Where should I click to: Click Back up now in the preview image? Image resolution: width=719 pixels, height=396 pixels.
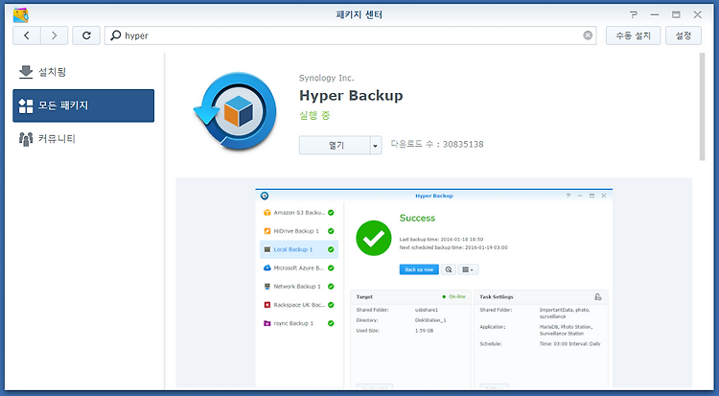pyautogui.click(x=419, y=269)
